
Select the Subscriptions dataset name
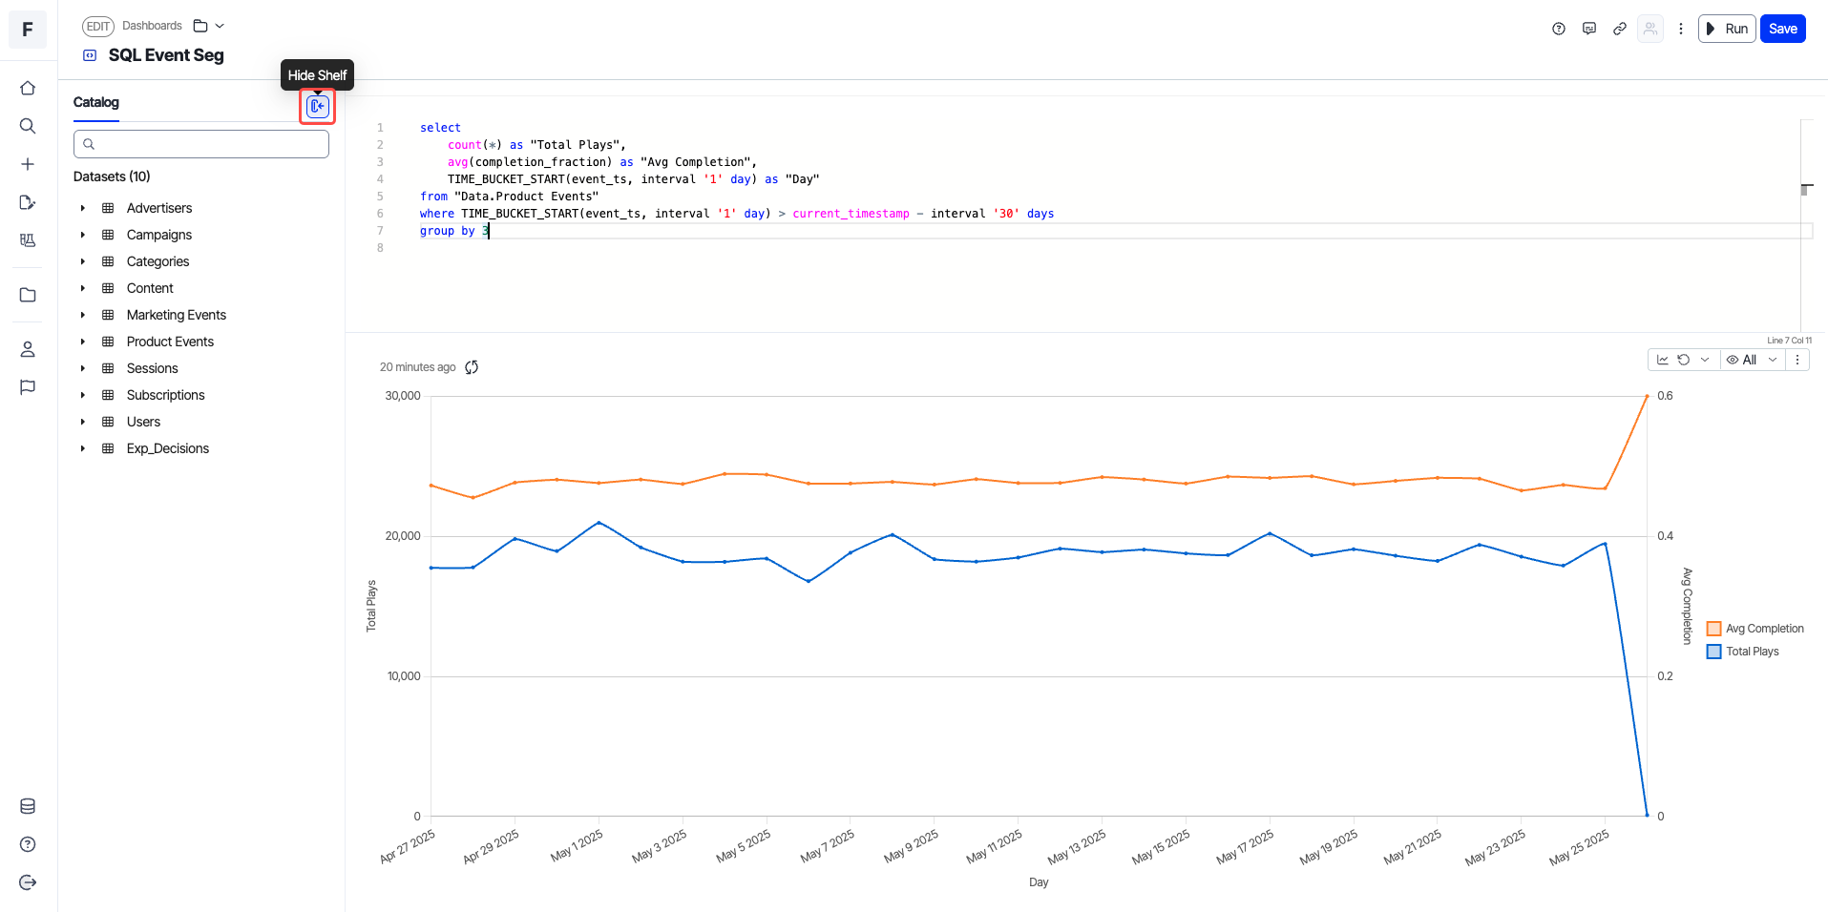[166, 395]
